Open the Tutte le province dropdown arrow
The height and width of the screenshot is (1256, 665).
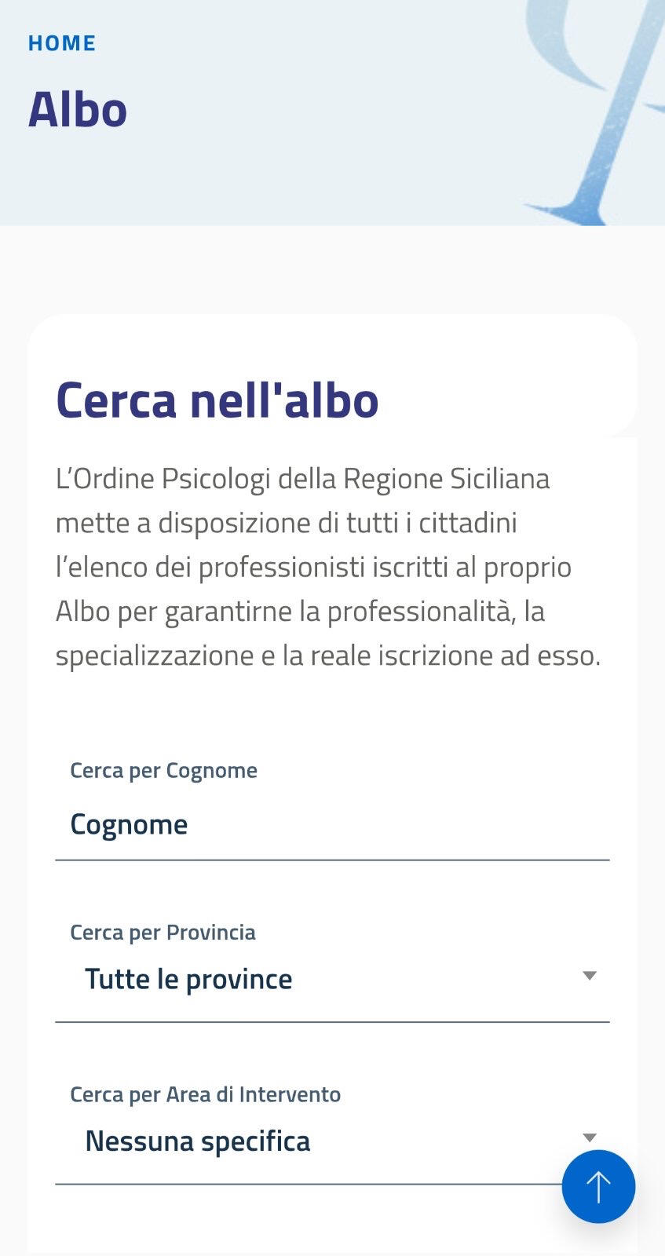(x=590, y=976)
